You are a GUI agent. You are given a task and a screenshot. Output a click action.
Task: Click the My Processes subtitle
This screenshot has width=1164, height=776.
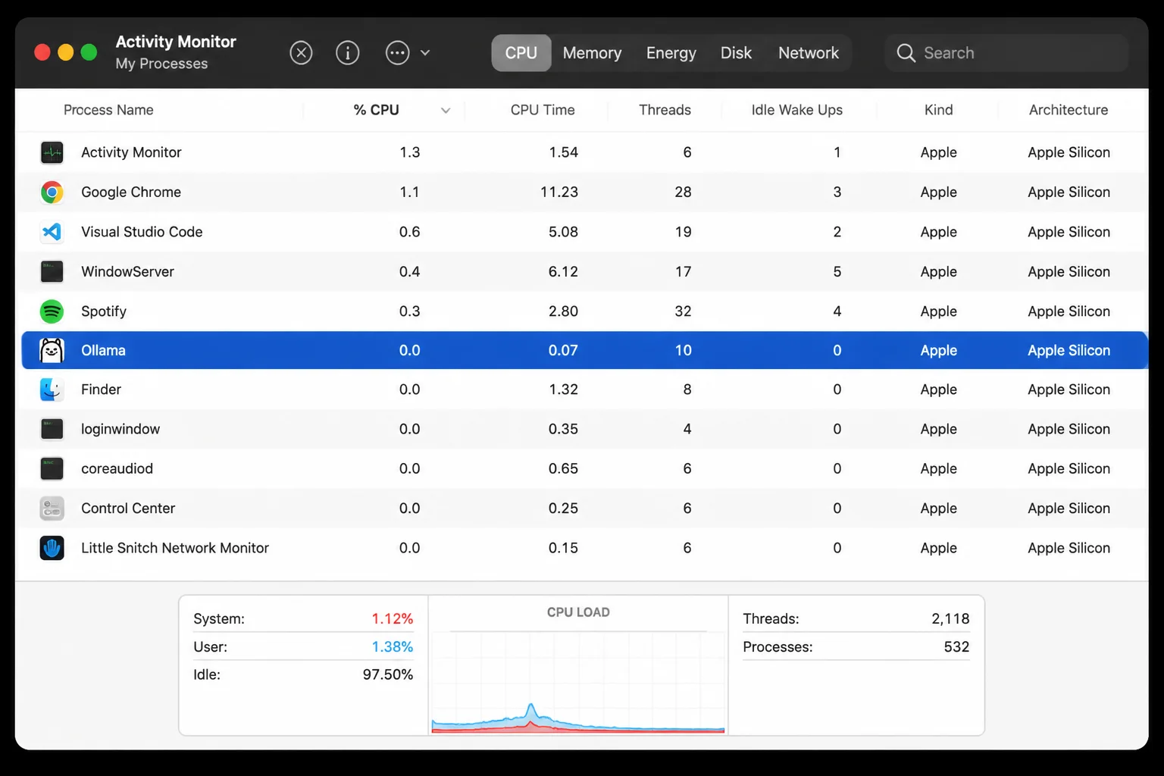(161, 64)
